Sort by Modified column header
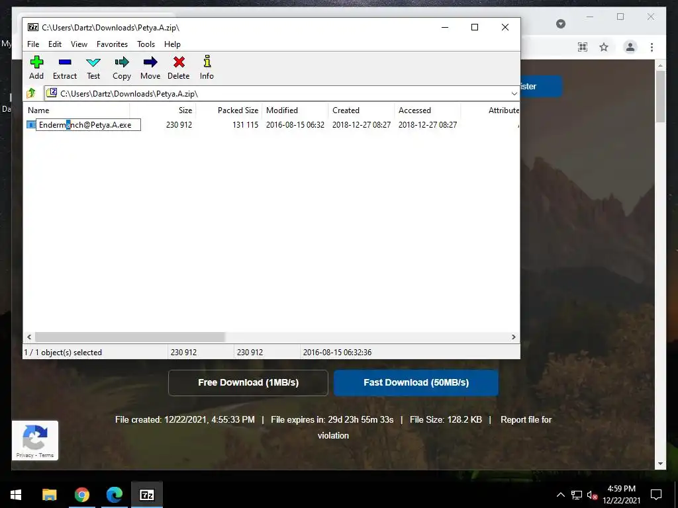This screenshot has width=678, height=508. coord(295,110)
